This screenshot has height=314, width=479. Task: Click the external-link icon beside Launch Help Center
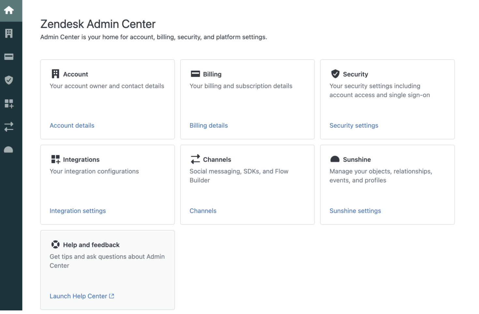tap(112, 296)
